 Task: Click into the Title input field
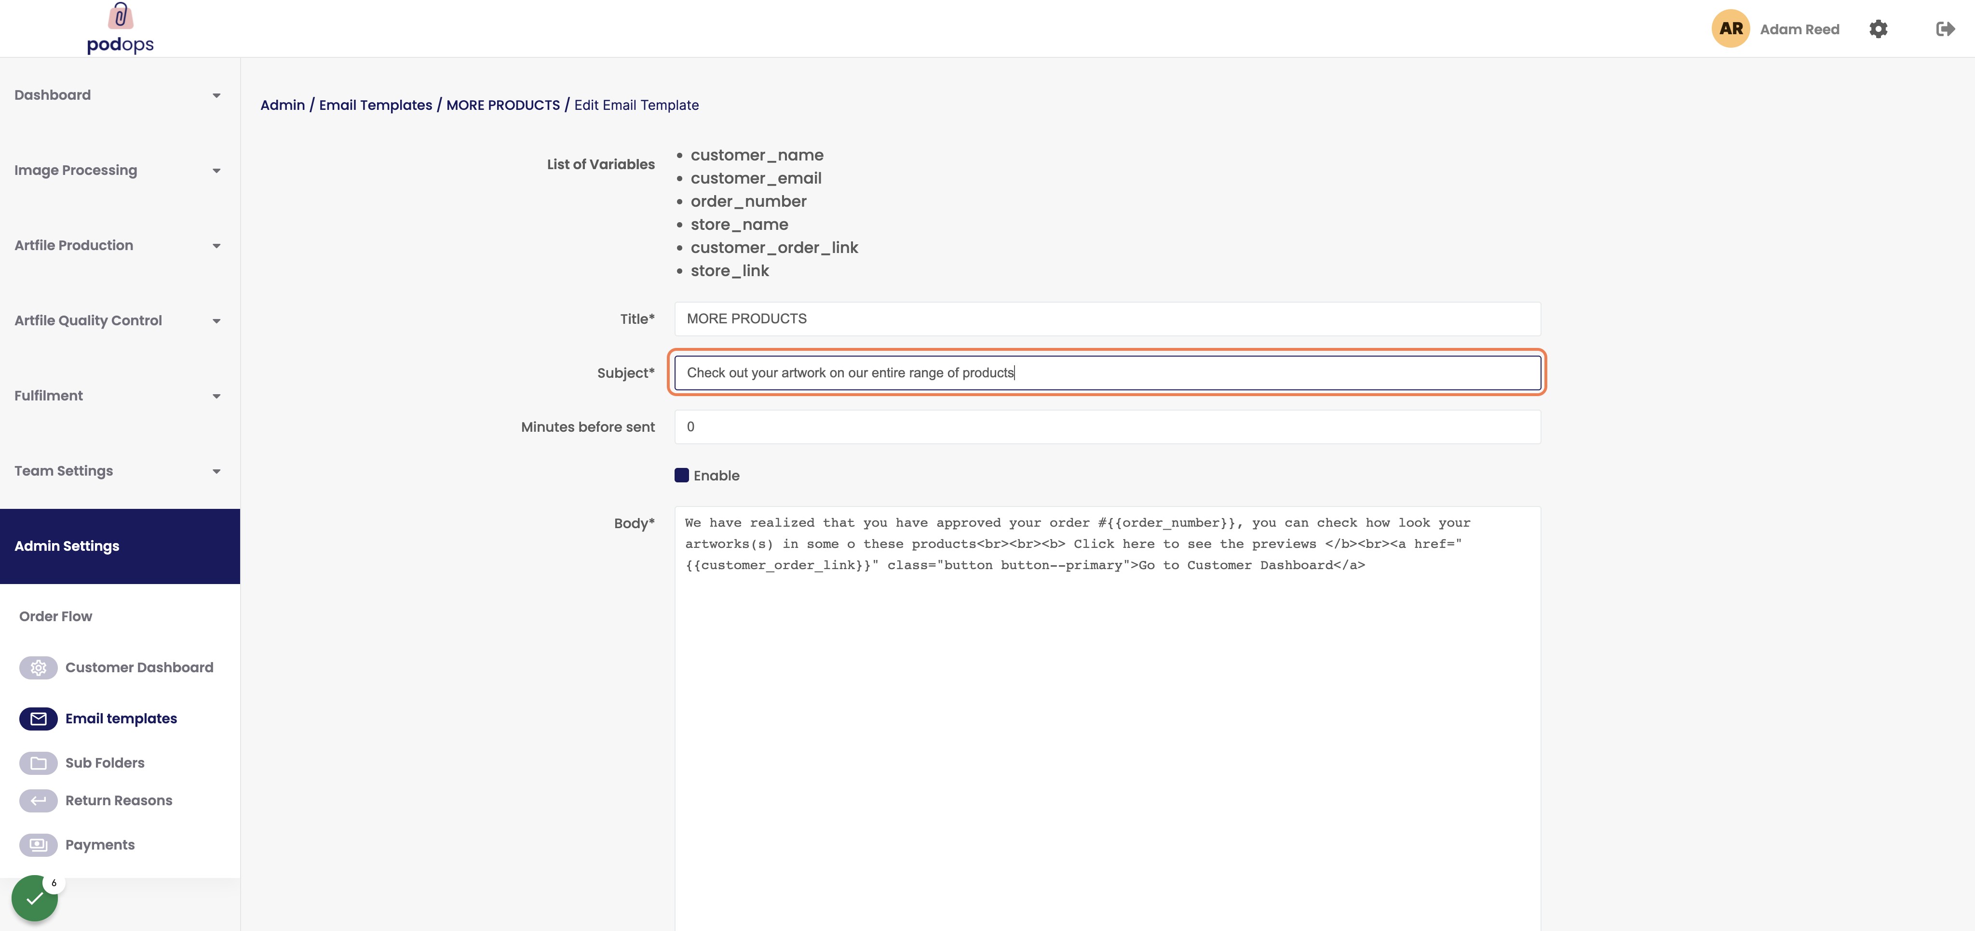1107,319
